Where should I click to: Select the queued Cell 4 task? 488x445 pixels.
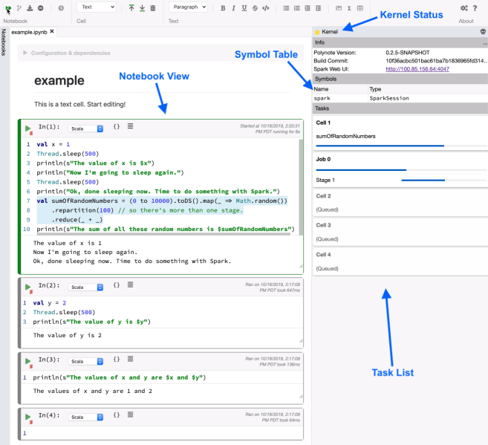(x=400, y=262)
